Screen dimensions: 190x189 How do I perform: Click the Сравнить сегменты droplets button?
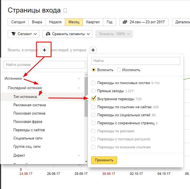pyautogui.click(x=67, y=34)
